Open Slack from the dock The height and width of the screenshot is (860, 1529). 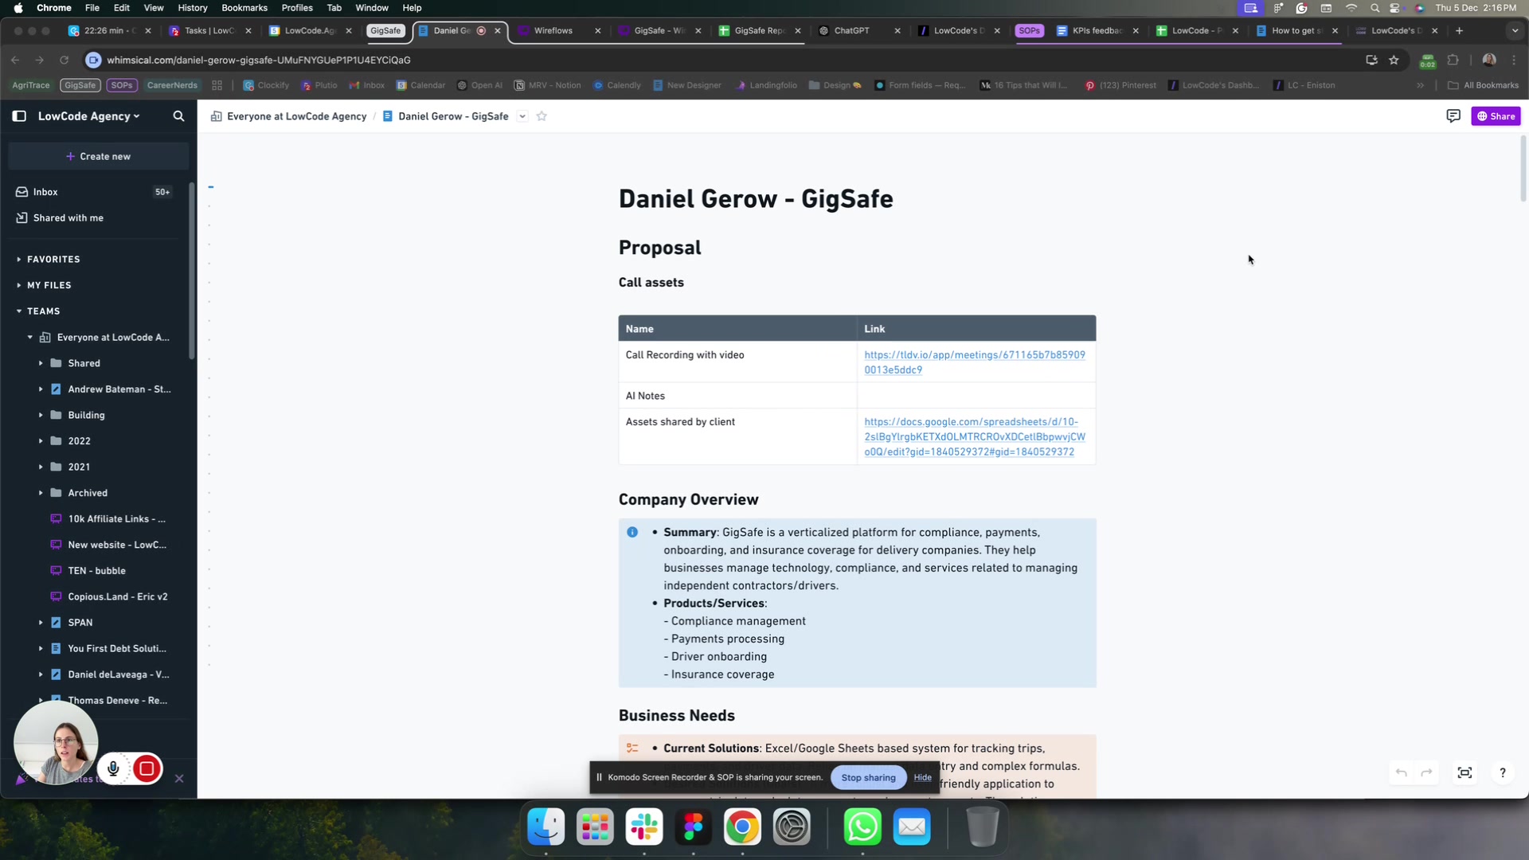(x=643, y=827)
